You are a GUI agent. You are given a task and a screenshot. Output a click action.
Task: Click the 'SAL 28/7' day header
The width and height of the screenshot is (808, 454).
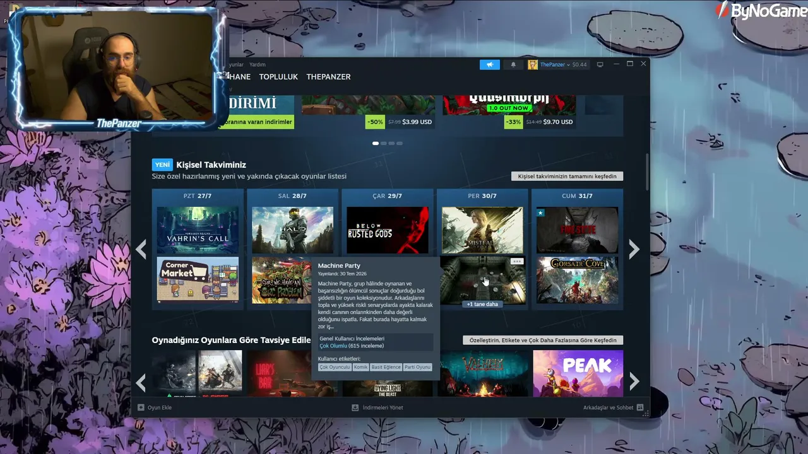point(292,196)
